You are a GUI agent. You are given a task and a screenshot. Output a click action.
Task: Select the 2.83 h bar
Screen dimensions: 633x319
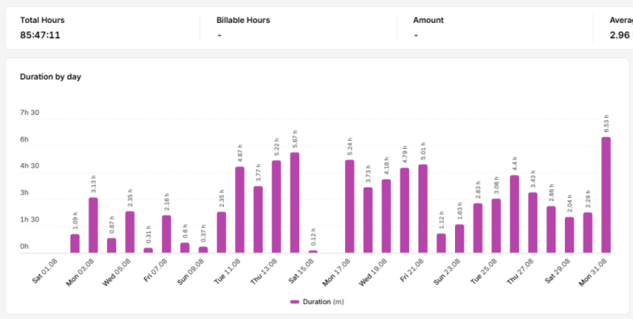tap(478, 228)
